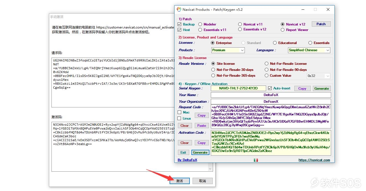The height and width of the screenshot is (191, 366).
Task: Select Custom Value resale option
Action: click(266, 76)
